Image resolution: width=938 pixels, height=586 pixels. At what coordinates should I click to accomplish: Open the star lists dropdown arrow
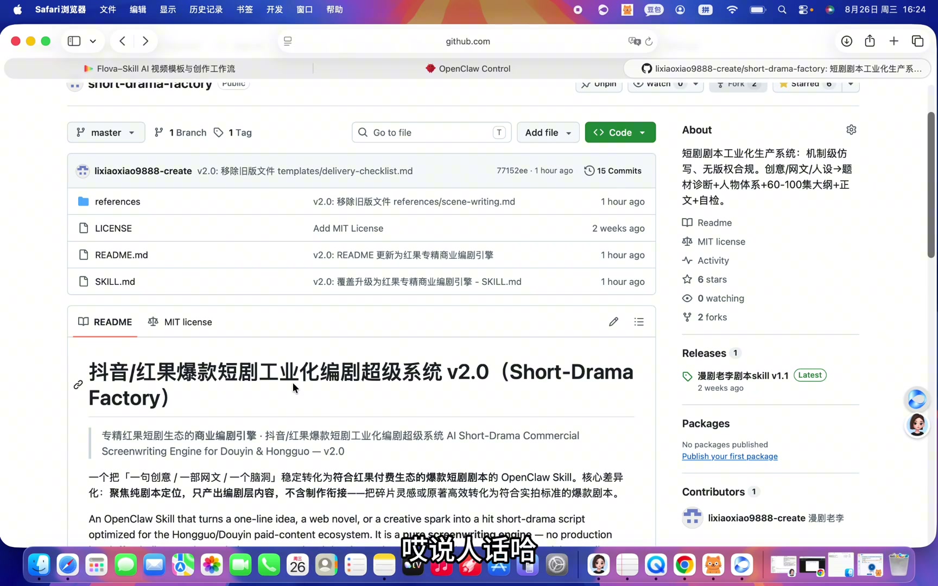click(x=851, y=84)
